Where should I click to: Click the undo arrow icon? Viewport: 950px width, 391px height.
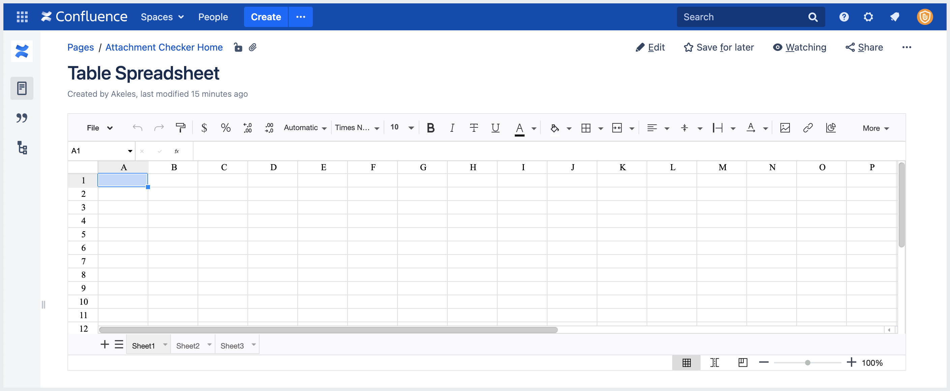[137, 128]
